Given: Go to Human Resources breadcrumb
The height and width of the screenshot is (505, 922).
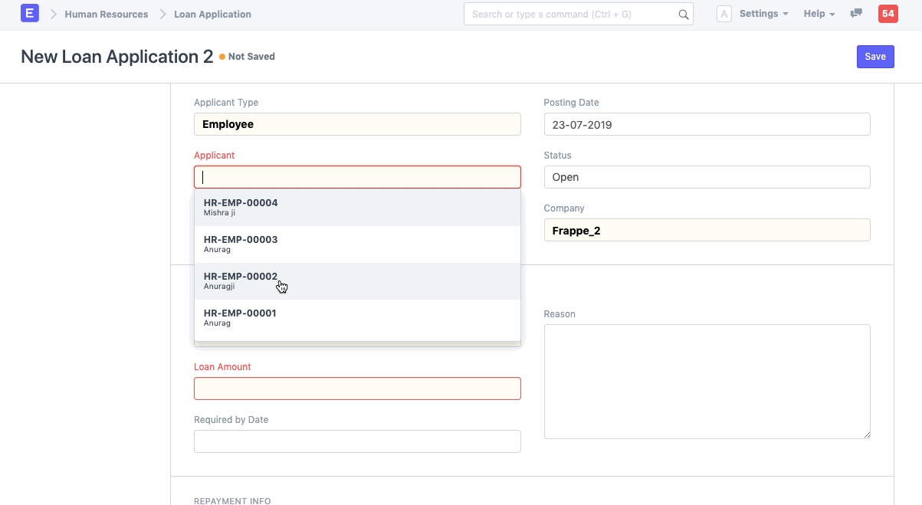Looking at the screenshot, I should pyautogui.click(x=107, y=14).
